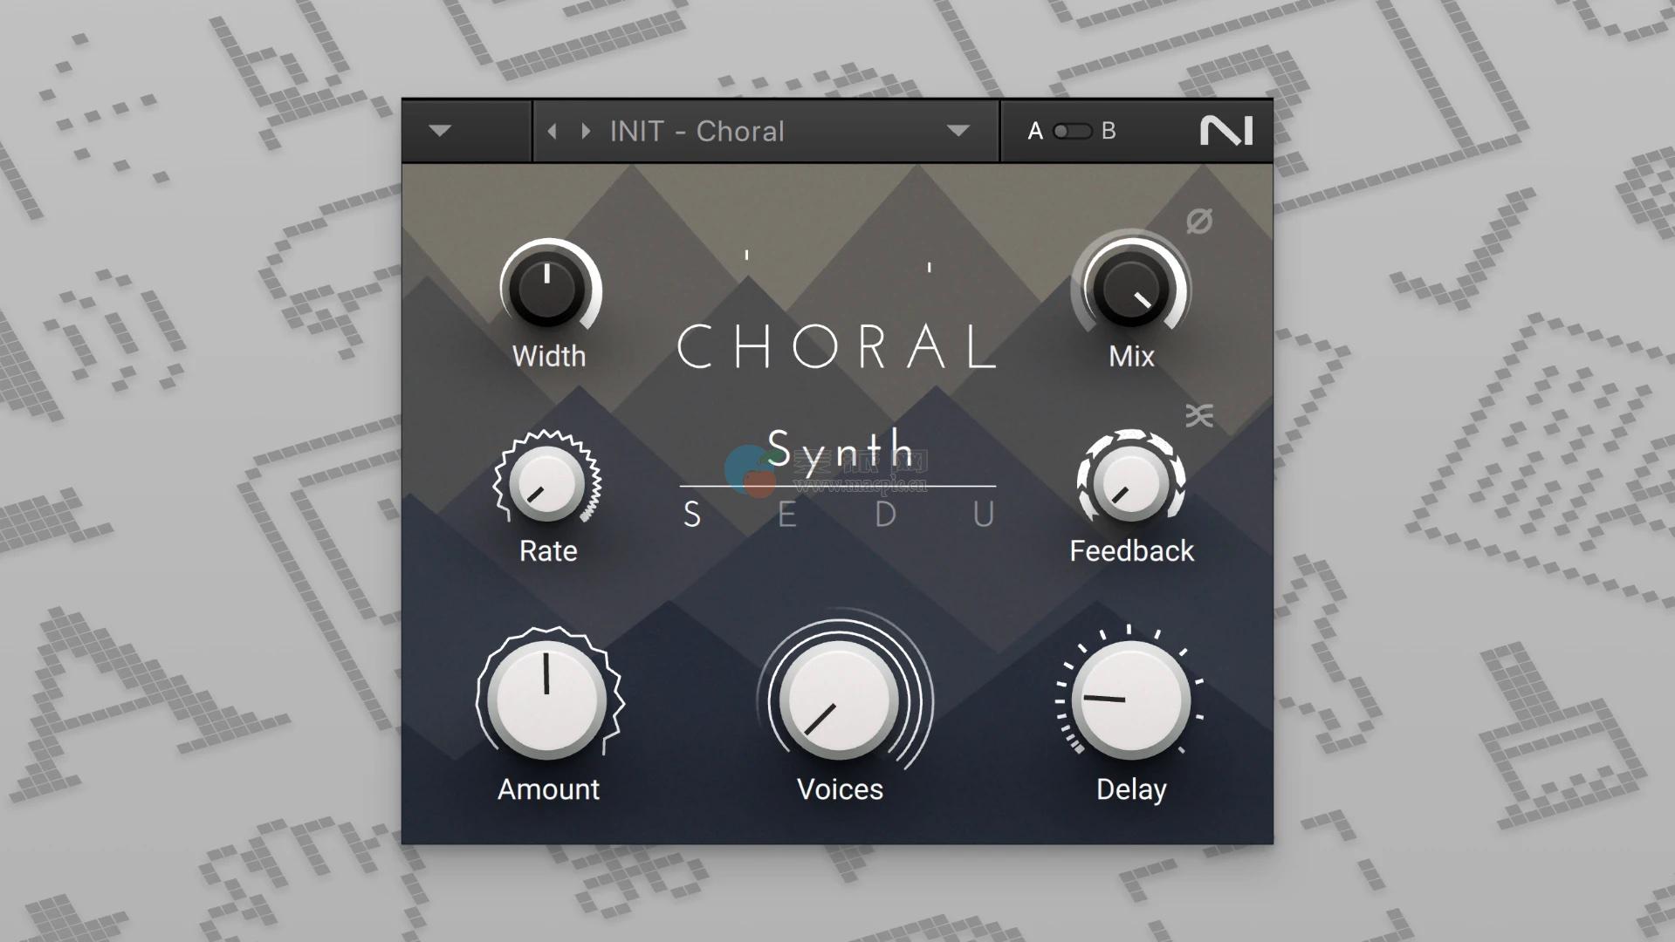Screen dimensions: 1675x942
Task: Toggle the phase invert icon above Mix
Action: point(1198,222)
